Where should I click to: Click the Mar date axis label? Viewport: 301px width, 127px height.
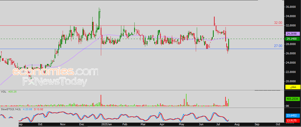click(x=143, y=124)
